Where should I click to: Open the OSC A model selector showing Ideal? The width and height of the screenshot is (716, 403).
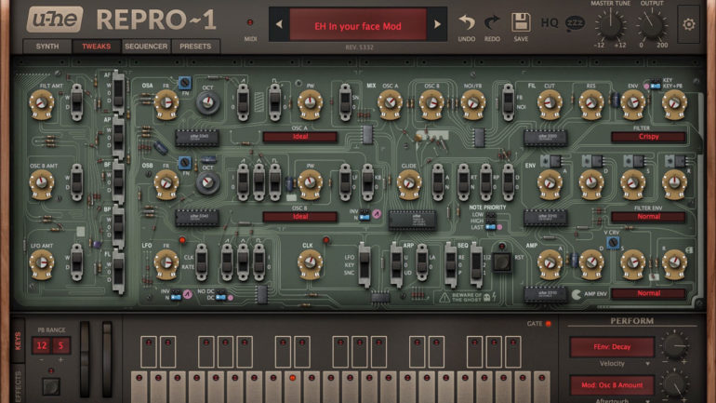300,137
